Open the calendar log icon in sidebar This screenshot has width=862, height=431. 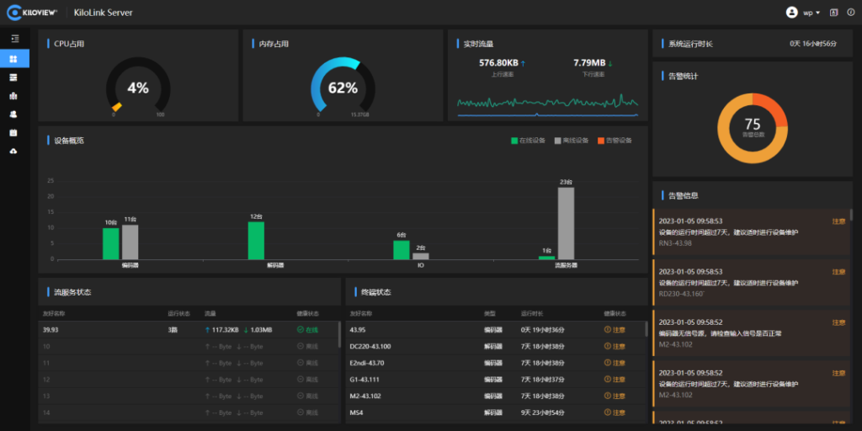[13, 132]
